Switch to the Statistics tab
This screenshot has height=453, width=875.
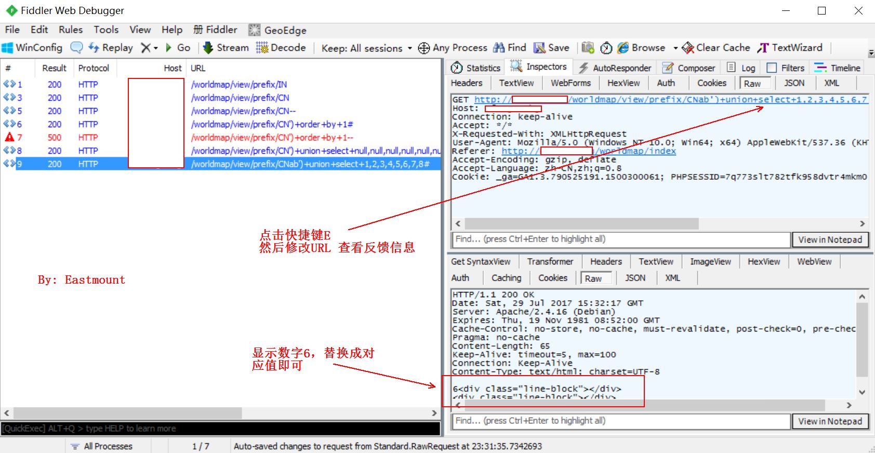(x=476, y=68)
